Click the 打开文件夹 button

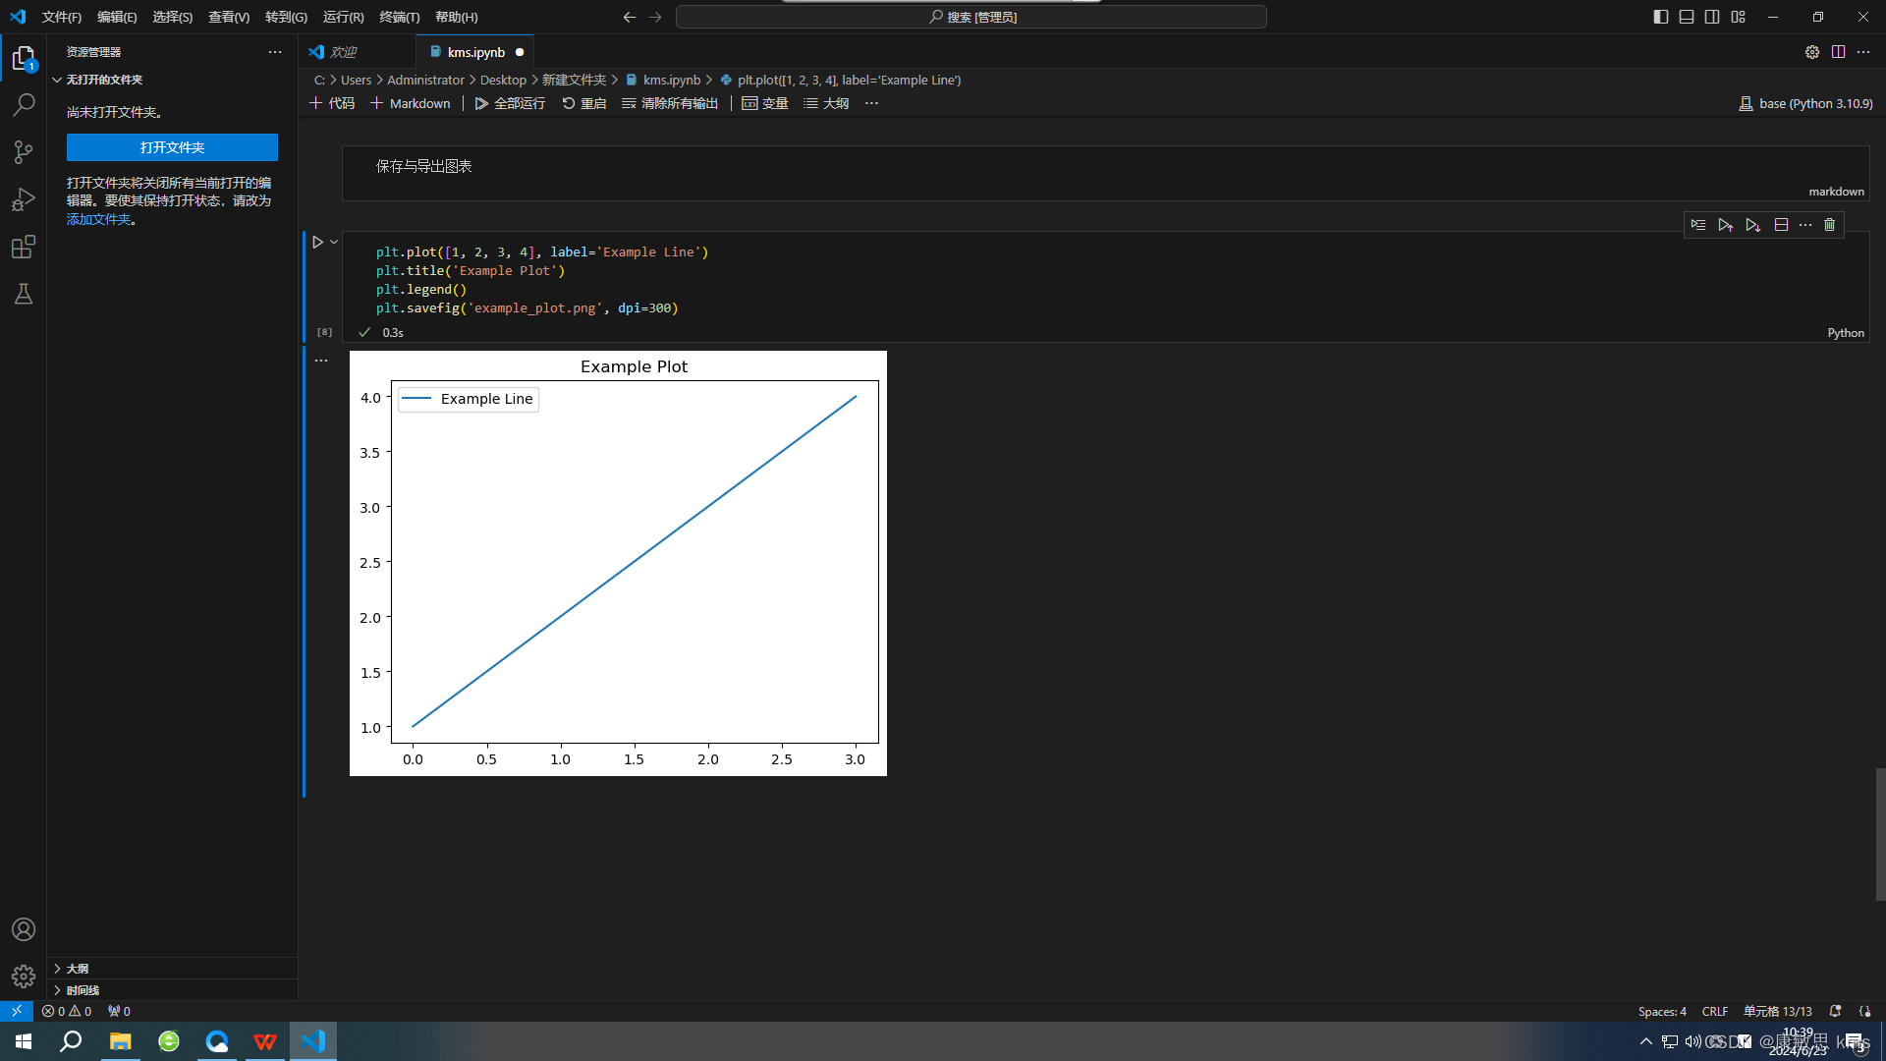tap(172, 147)
